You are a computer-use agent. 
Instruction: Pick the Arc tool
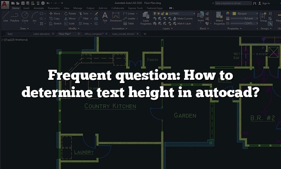pos(35,17)
